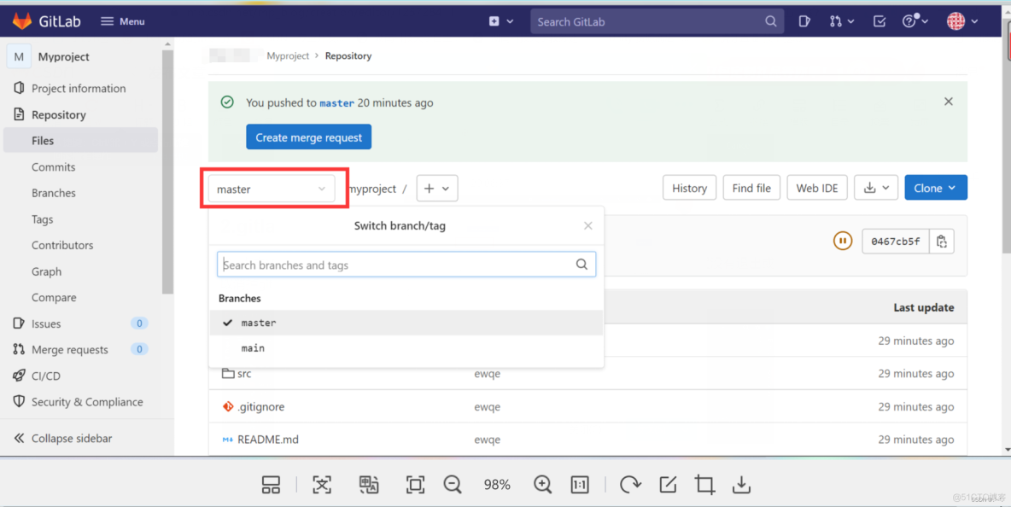The height and width of the screenshot is (507, 1011).
Task: Focus Search branches and tags field
Action: 406,265
